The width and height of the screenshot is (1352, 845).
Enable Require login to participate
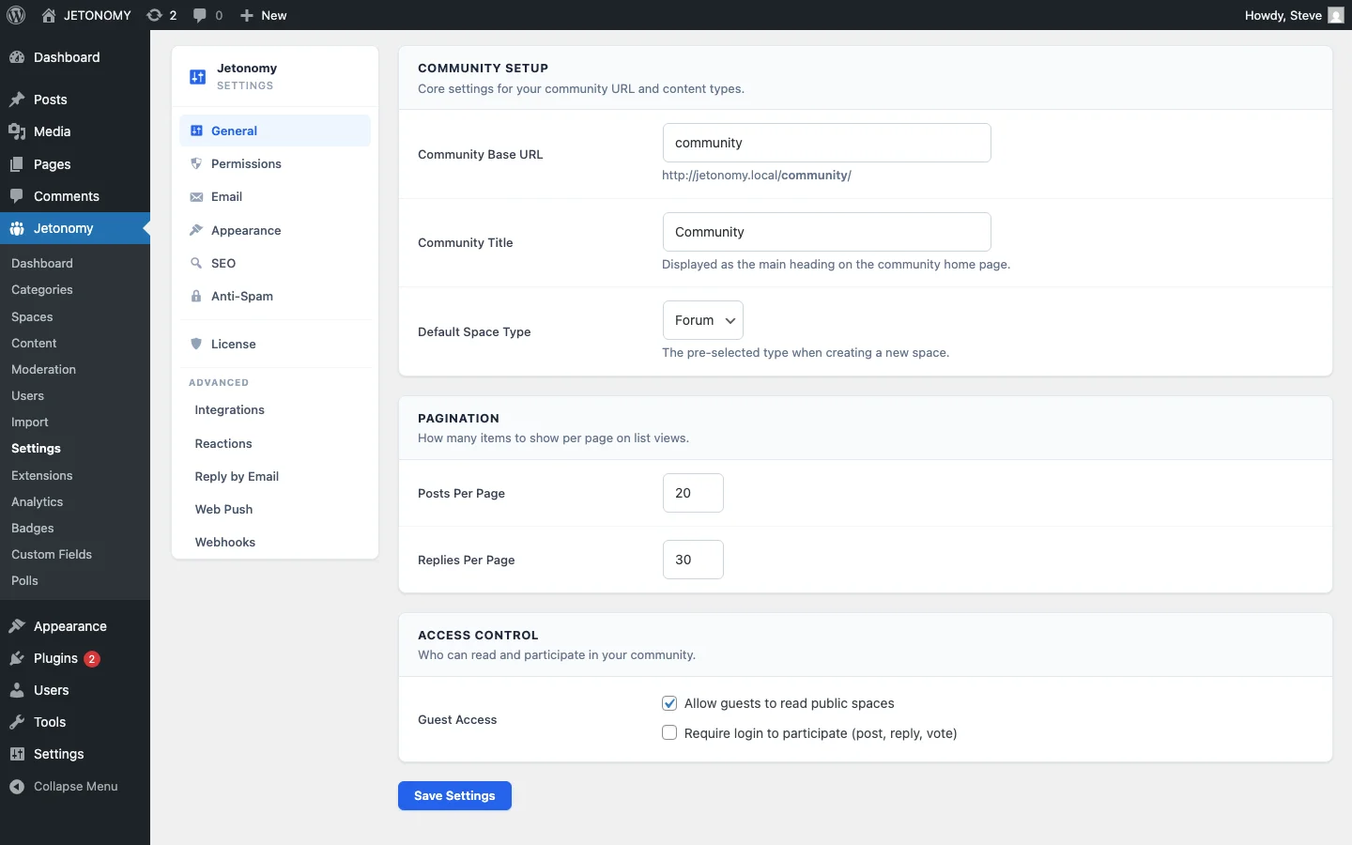click(669, 732)
